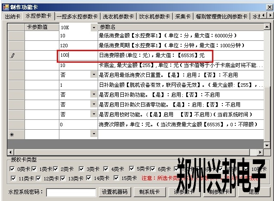
Task: Open the 出纳卡 tab
Action: 13,16
